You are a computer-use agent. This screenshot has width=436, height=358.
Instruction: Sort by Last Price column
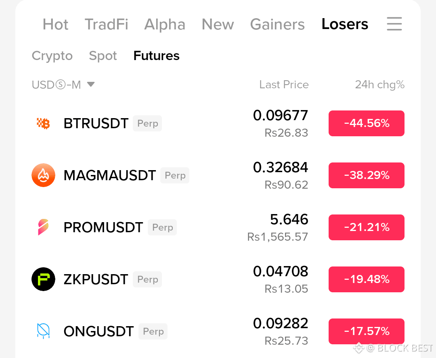(284, 84)
